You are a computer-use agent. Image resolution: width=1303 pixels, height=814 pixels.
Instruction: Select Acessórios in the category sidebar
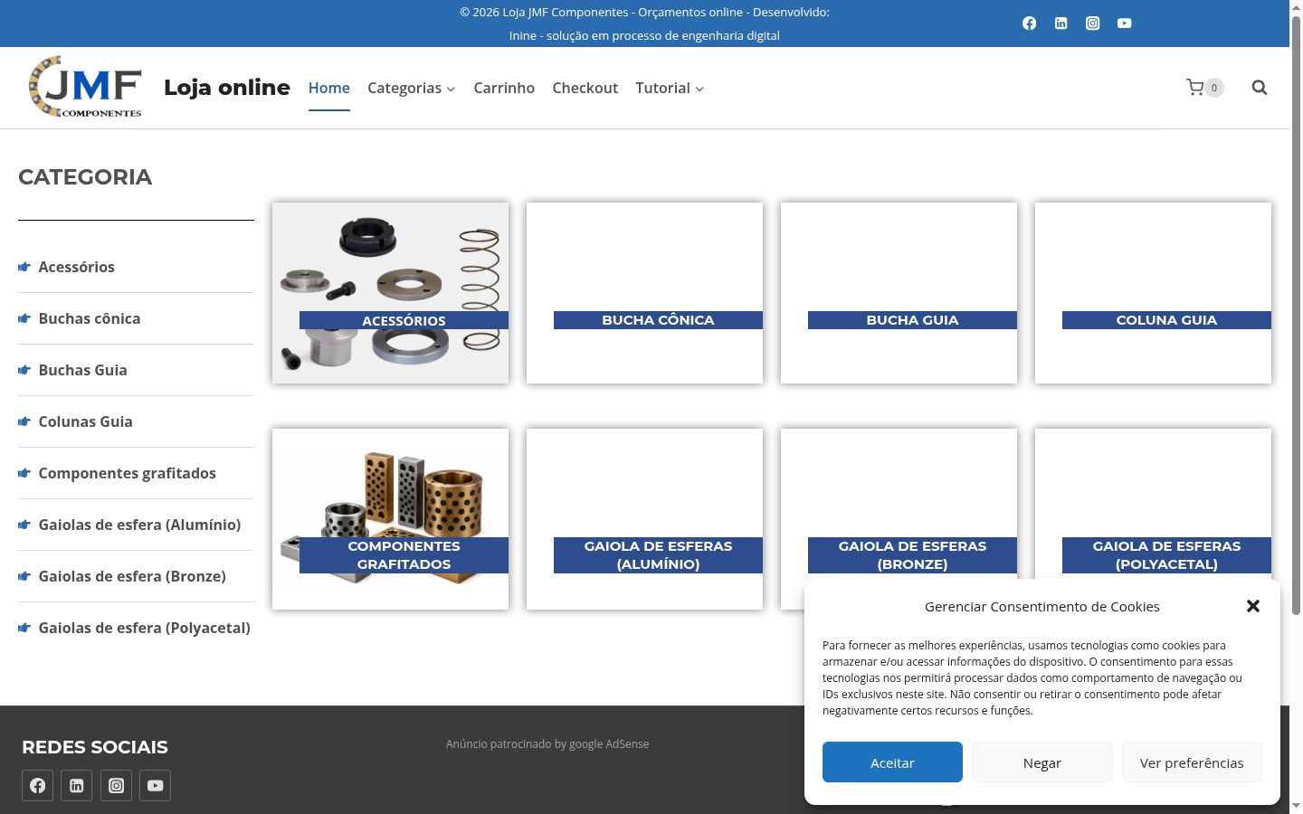[x=76, y=267]
